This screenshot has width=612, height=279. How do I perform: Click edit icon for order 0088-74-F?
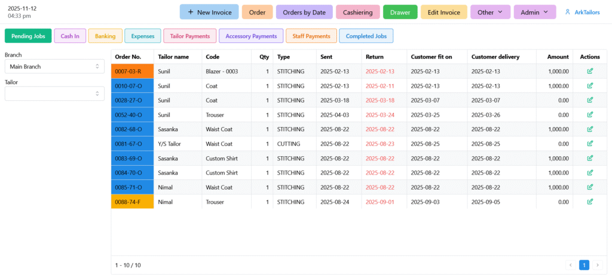(590, 201)
